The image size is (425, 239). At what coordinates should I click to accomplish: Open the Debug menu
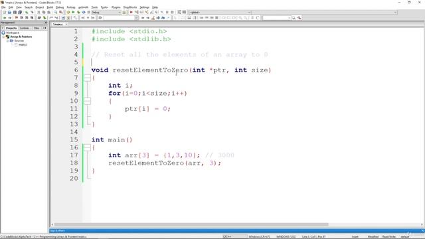point(60,7)
